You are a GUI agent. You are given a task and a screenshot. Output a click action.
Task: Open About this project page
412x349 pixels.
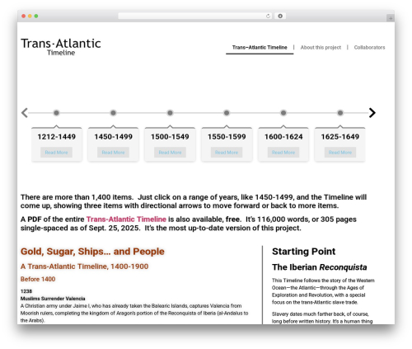(x=321, y=47)
